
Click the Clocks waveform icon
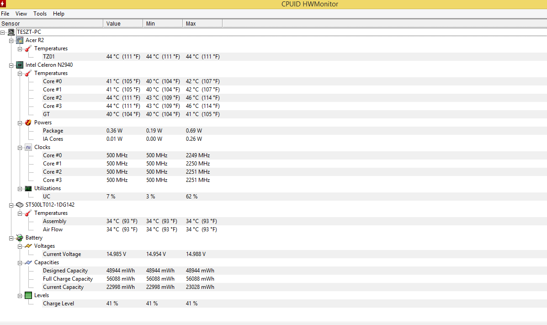pos(28,147)
